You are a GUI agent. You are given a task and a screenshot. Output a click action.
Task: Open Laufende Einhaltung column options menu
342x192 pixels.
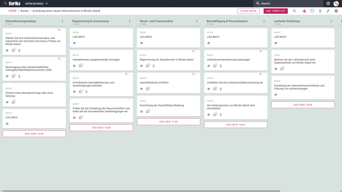click(x=331, y=21)
